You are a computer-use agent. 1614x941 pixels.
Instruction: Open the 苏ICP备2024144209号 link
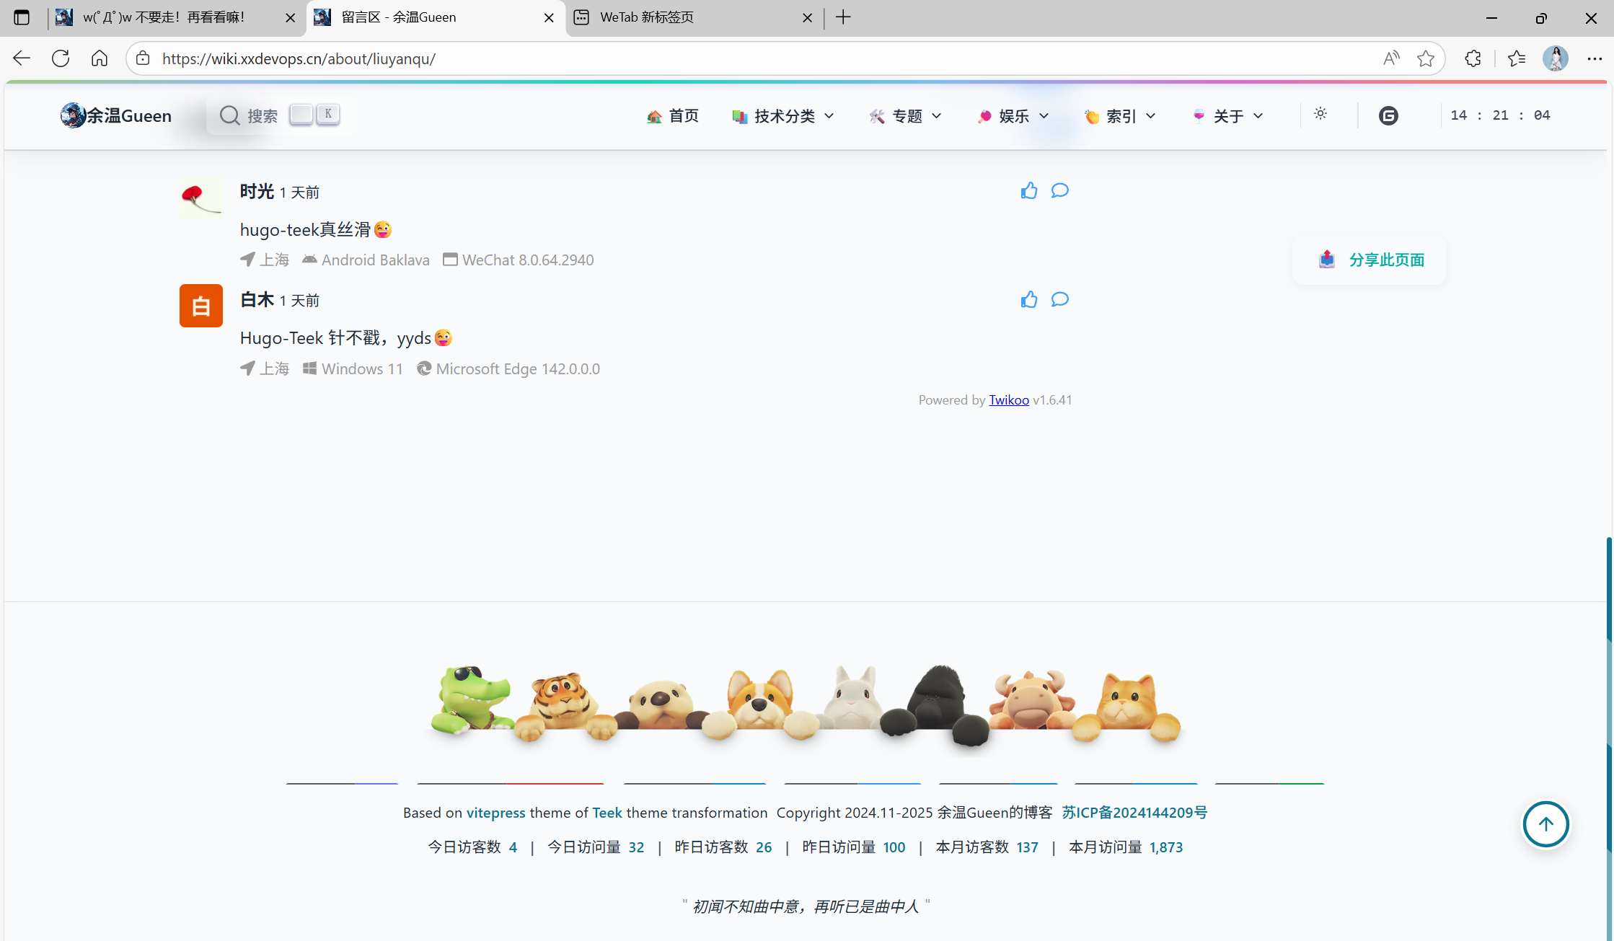pos(1134,813)
